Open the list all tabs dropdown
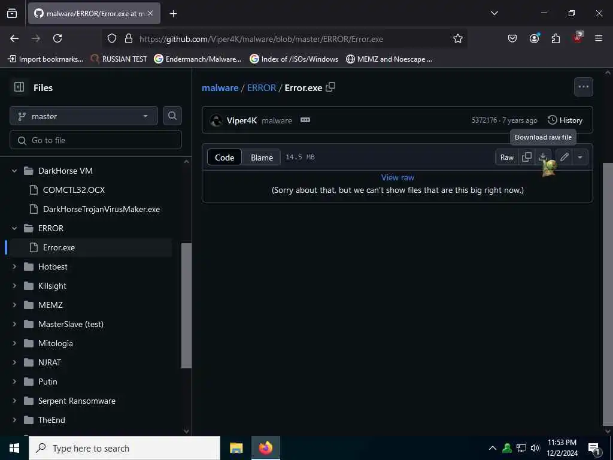613x460 pixels. (x=494, y=13)
